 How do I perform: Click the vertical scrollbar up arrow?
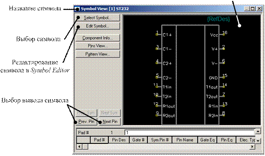pyautogui.click(x=258, y=131)
